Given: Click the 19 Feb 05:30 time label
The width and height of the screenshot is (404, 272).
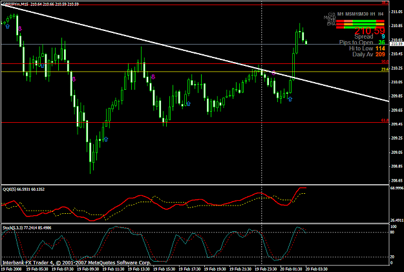Looking at the screenshot, I should (37, 269).
